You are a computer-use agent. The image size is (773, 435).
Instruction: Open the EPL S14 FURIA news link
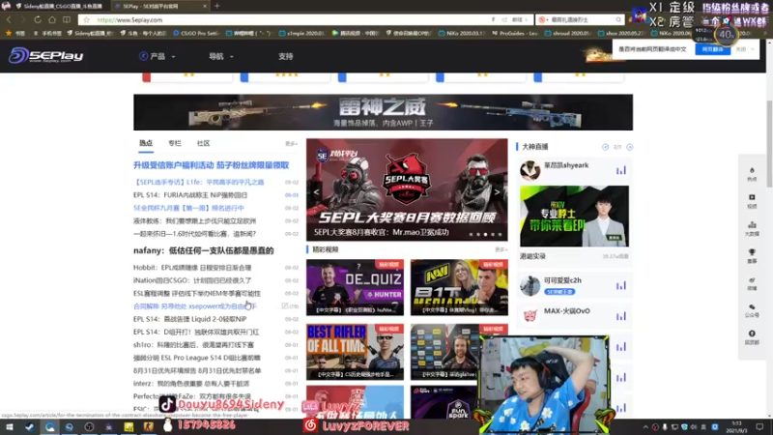coord(190,195)
